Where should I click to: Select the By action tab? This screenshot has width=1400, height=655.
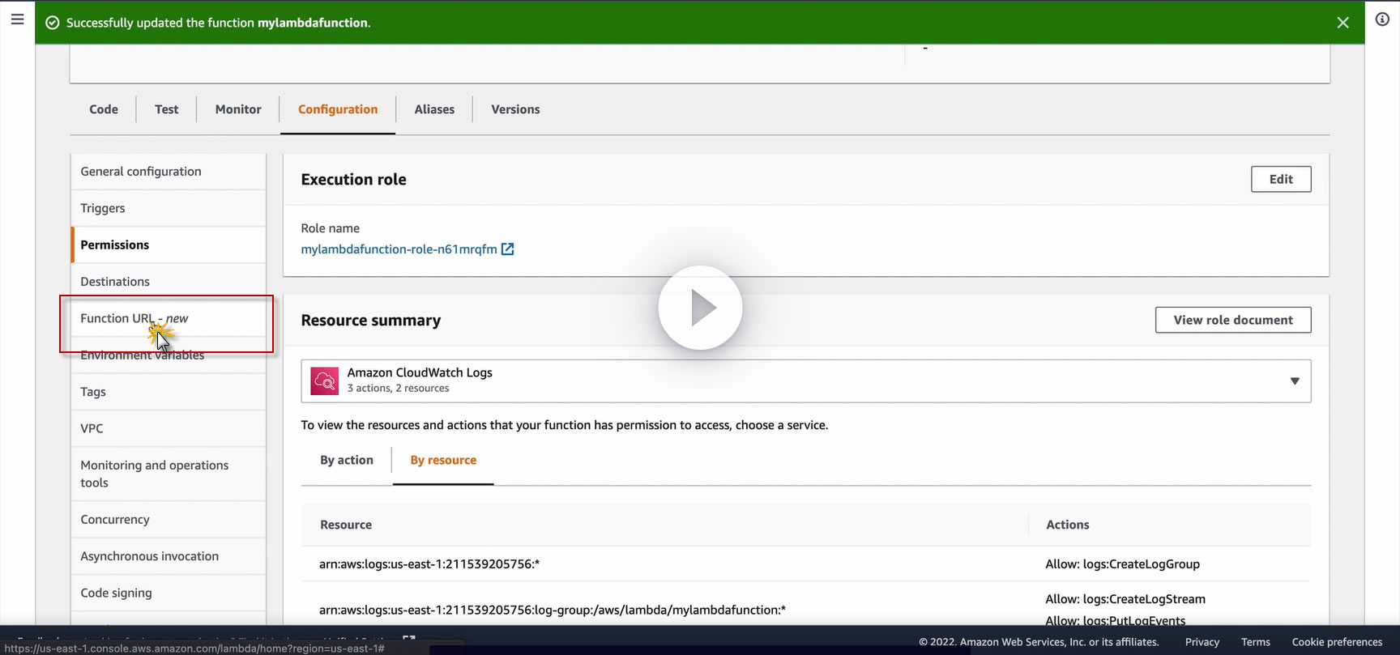pyautogui.click(x=347, y=460)
